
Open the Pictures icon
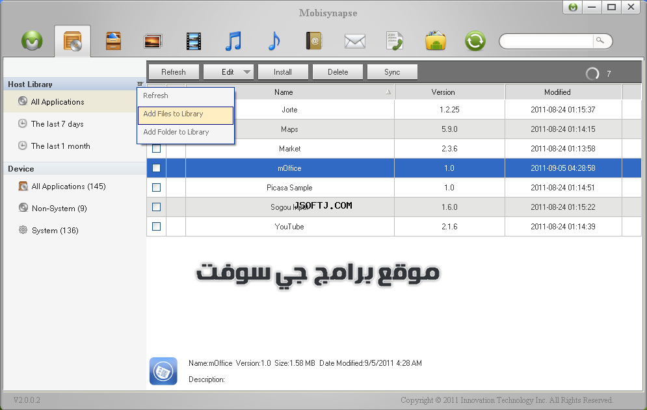click(153, 41)
